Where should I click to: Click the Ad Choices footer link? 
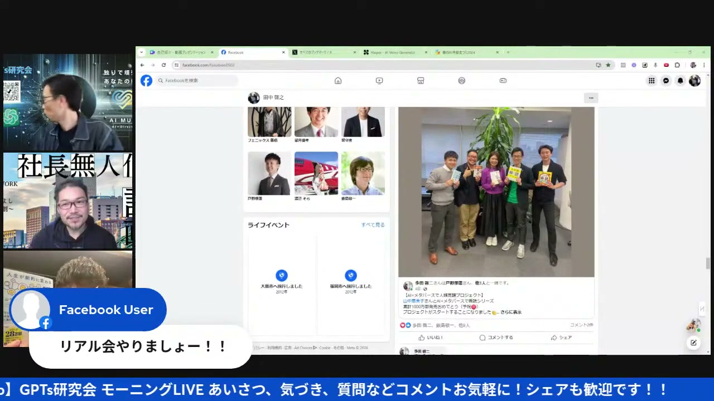305,348
